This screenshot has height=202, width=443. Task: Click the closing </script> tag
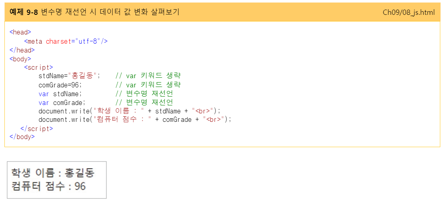tap(37, 128)
